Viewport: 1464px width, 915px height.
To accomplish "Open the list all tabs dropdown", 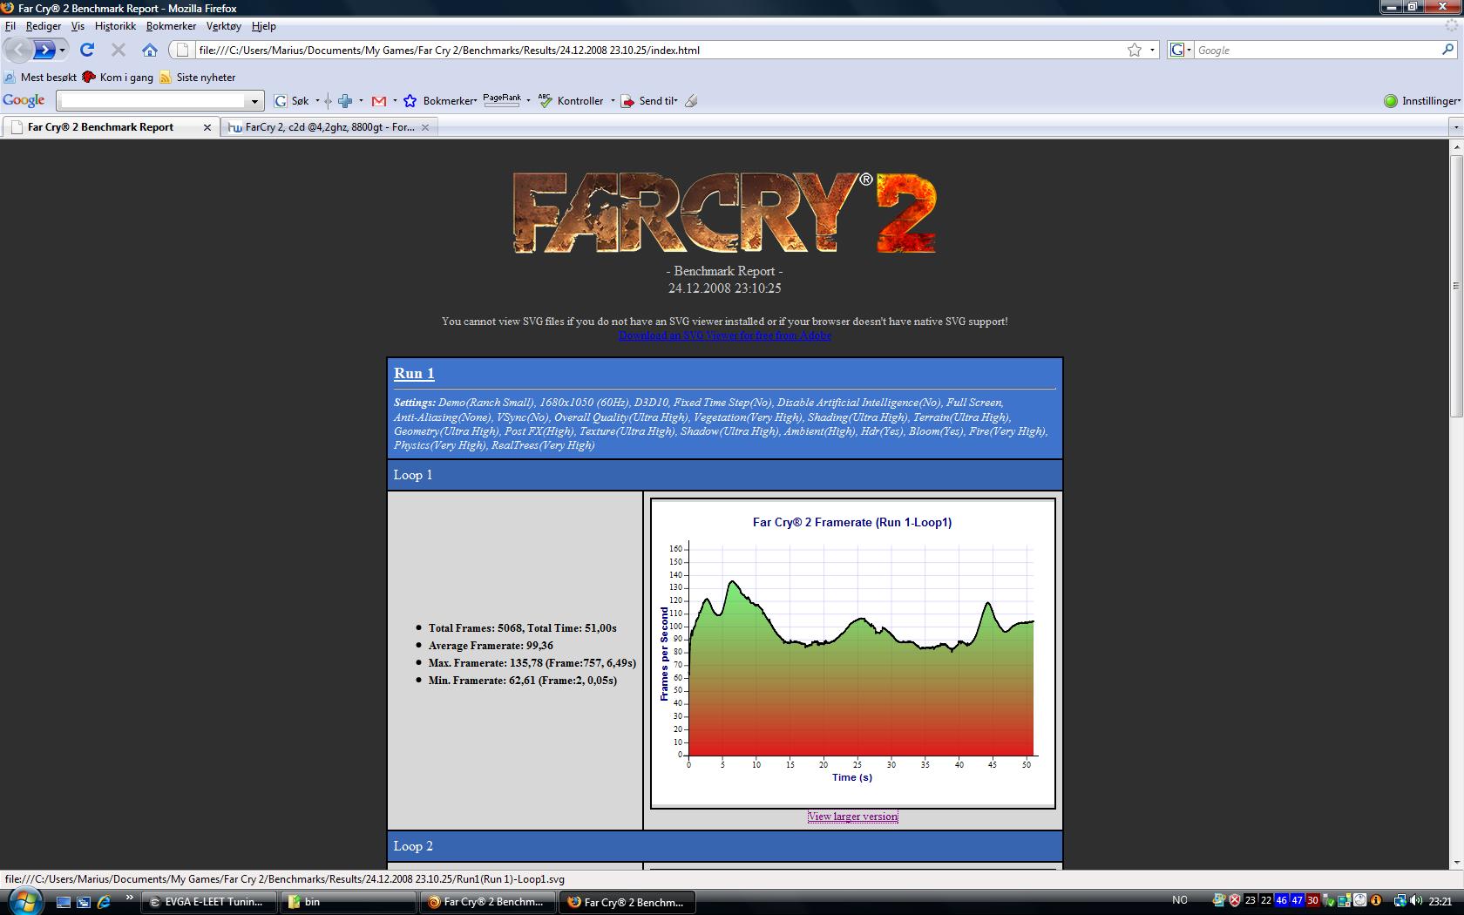I will (1455, 127).
